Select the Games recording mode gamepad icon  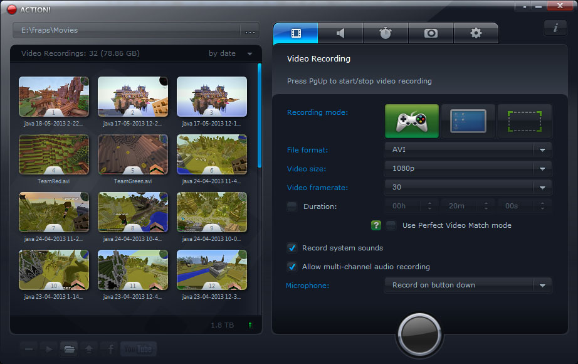coord(411,121)
